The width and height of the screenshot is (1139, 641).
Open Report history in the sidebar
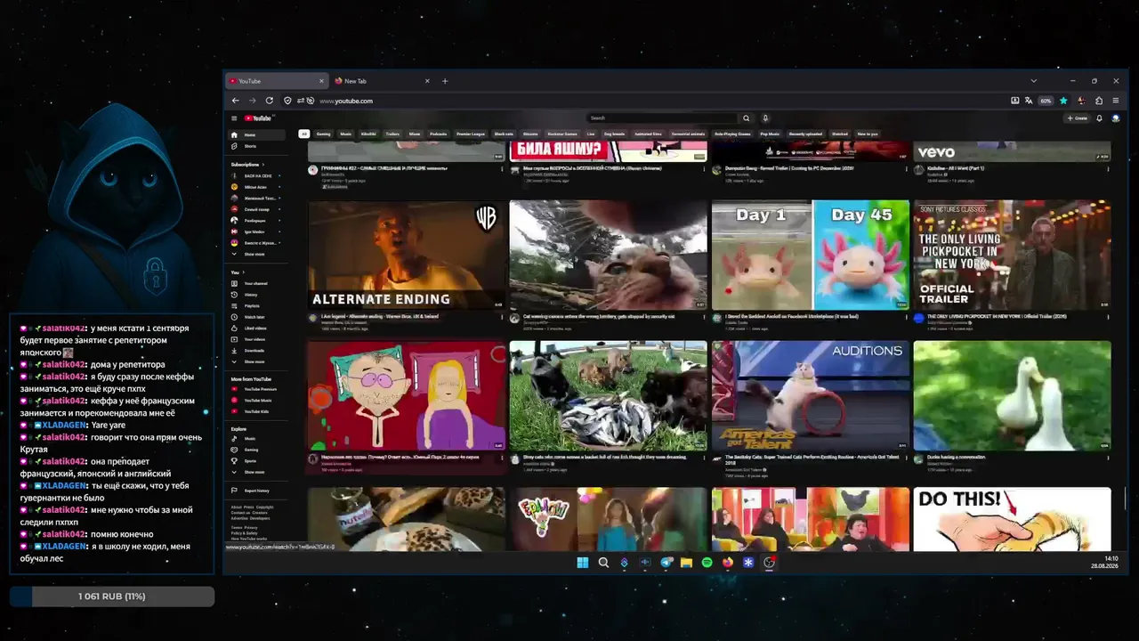[x=258, y=491]
